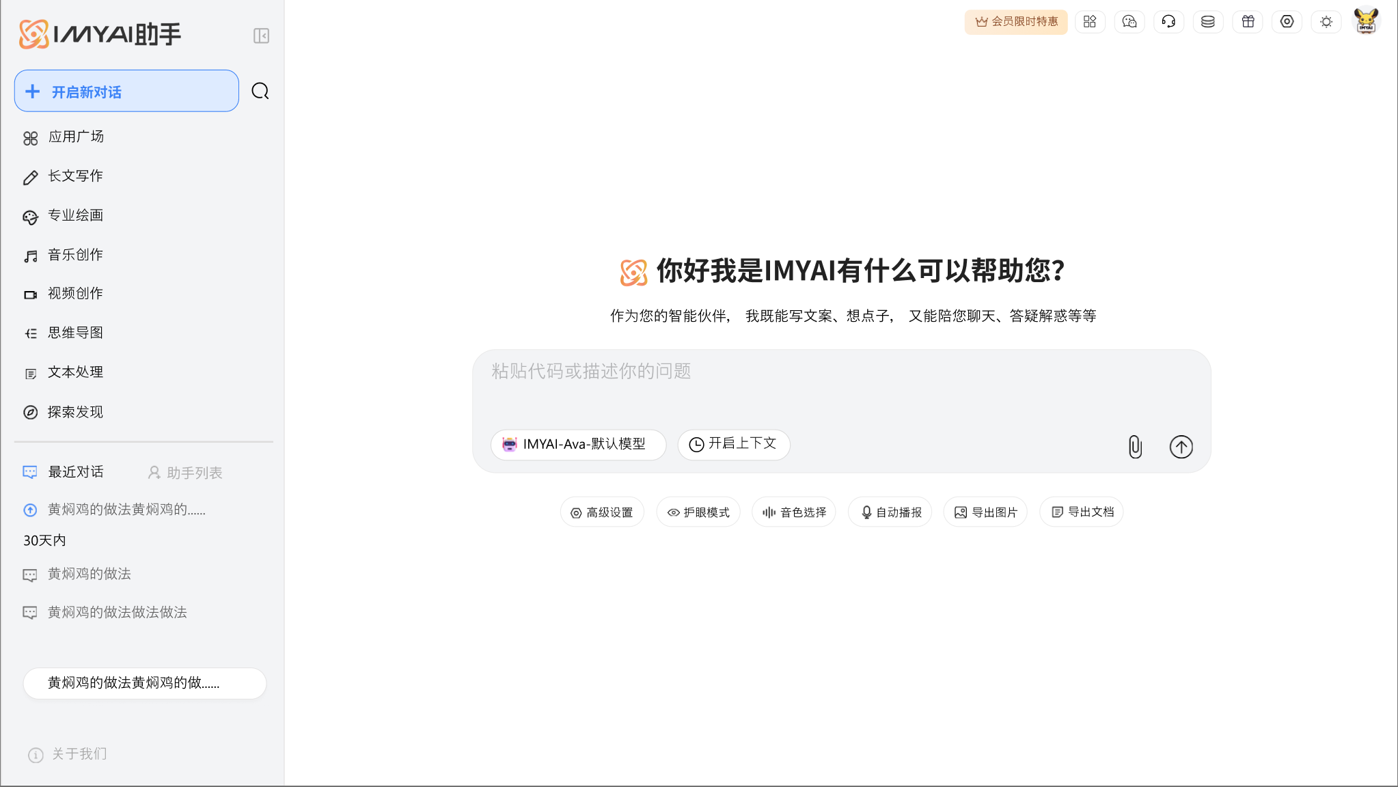Toggle 开启上下文 context option
Viewport: 1398px width, 787px height.
click(734, 444)
